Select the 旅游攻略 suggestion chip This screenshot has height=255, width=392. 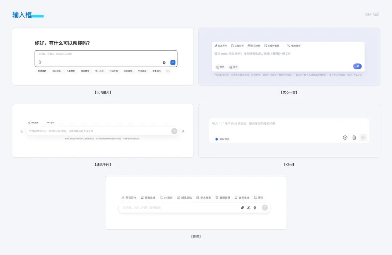point(42,71)
